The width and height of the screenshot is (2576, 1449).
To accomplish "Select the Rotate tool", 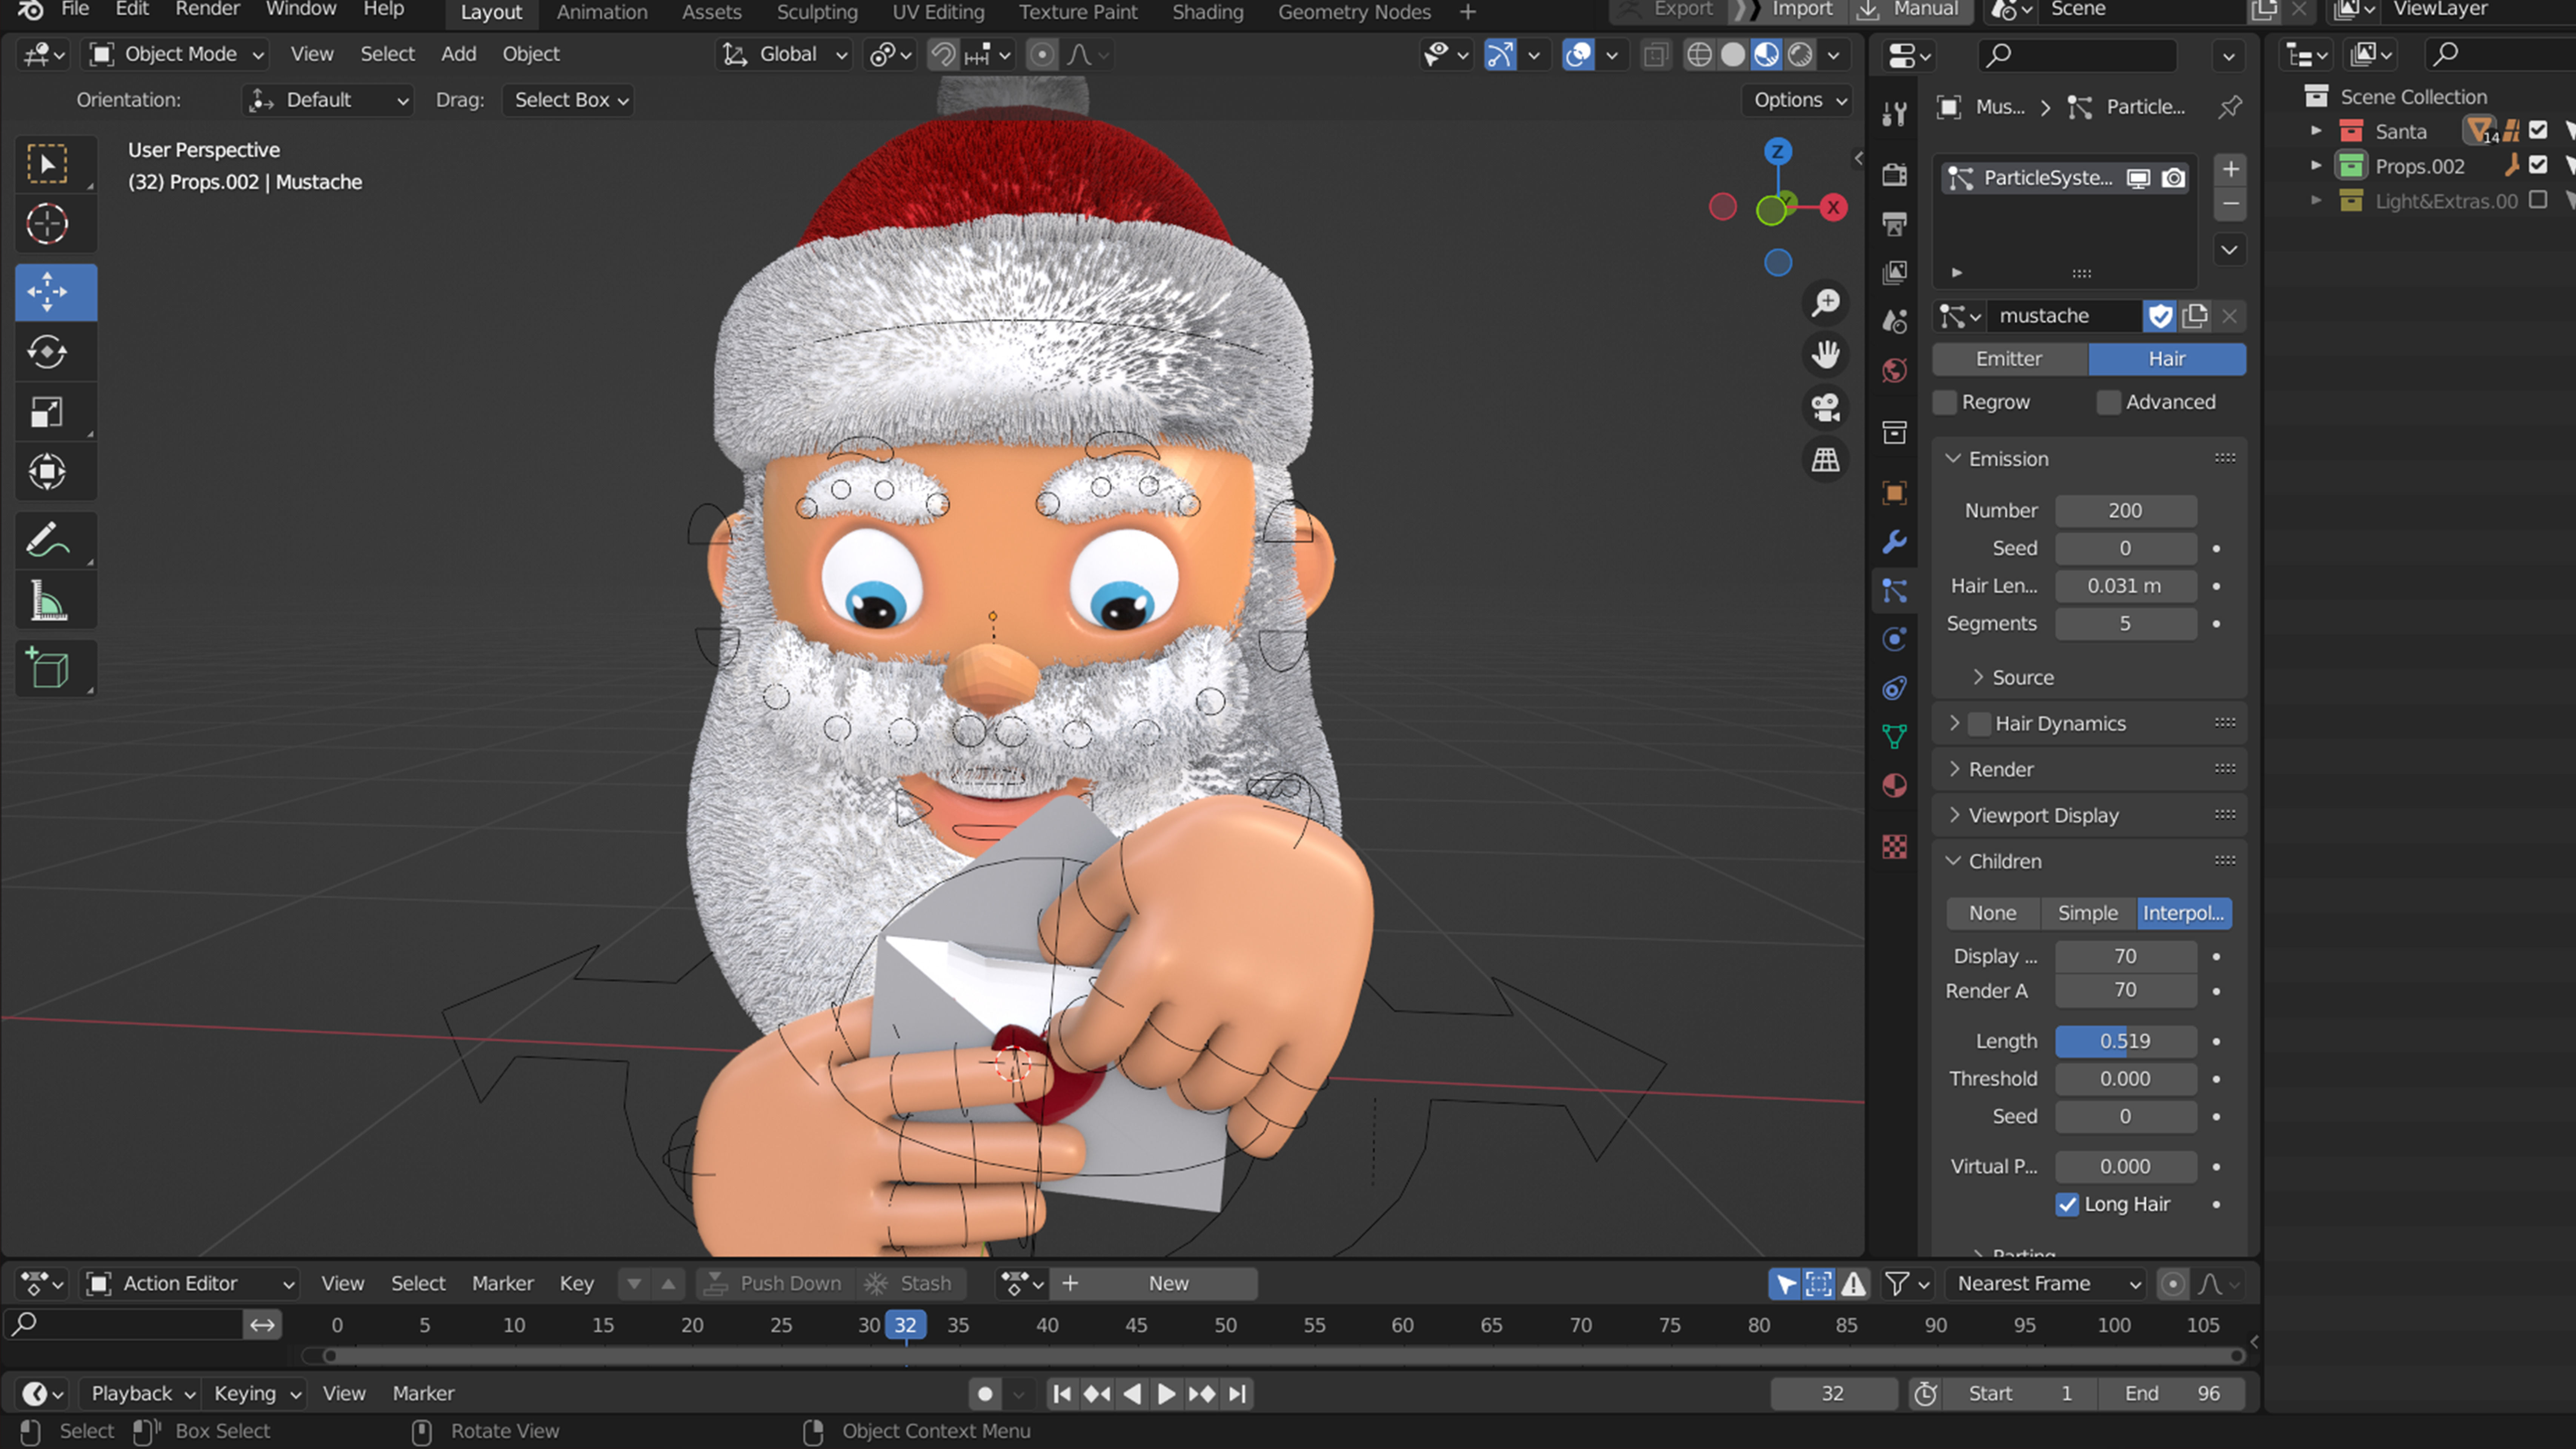I will [x=48, y=352].
